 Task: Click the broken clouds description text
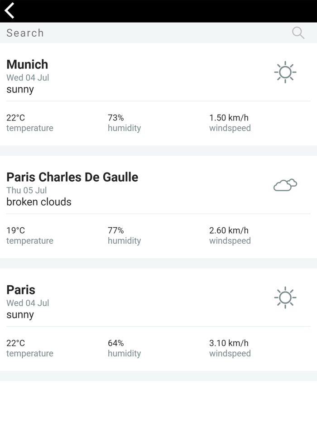(x=39, y=202)
